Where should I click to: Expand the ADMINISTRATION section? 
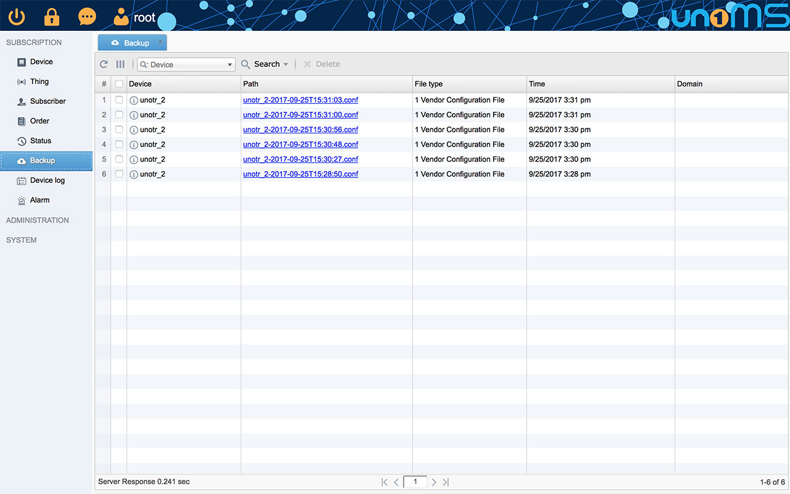pyautogui.click(x=38, y=220)
